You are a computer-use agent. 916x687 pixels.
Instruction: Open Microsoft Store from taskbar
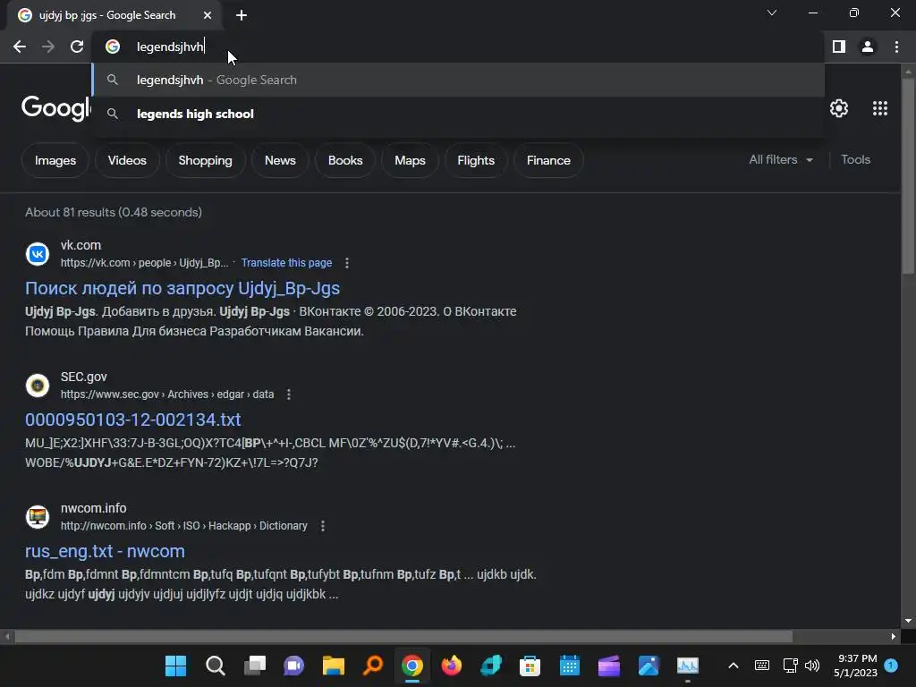coord(530,666)
